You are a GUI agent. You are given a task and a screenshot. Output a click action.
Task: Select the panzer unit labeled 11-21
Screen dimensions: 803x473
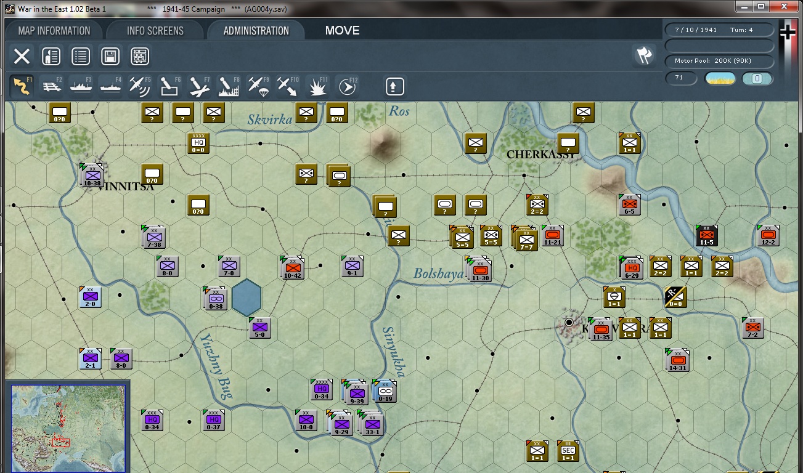(x=553, y=235)
